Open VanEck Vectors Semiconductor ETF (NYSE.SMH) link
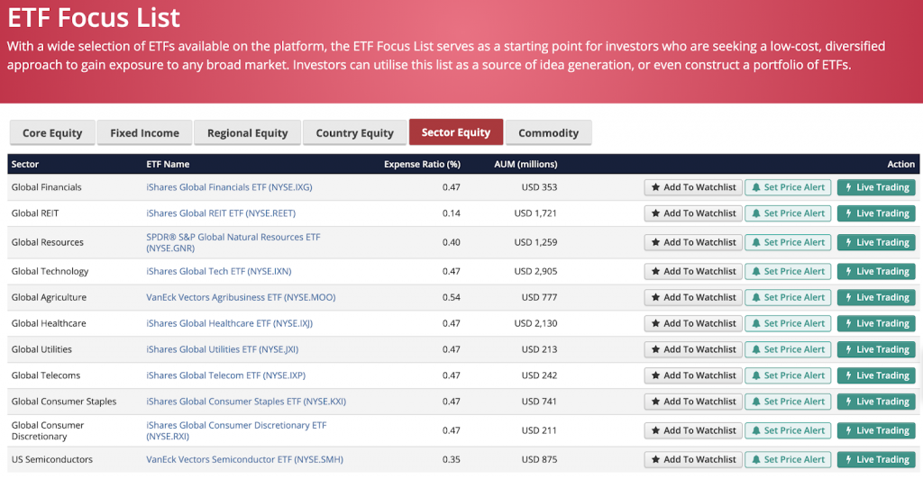923x479 pixels. click(245, 459)
